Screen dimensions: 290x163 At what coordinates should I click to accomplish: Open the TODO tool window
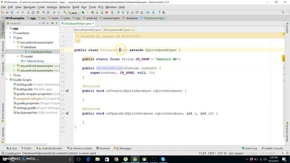pos(26,148)
